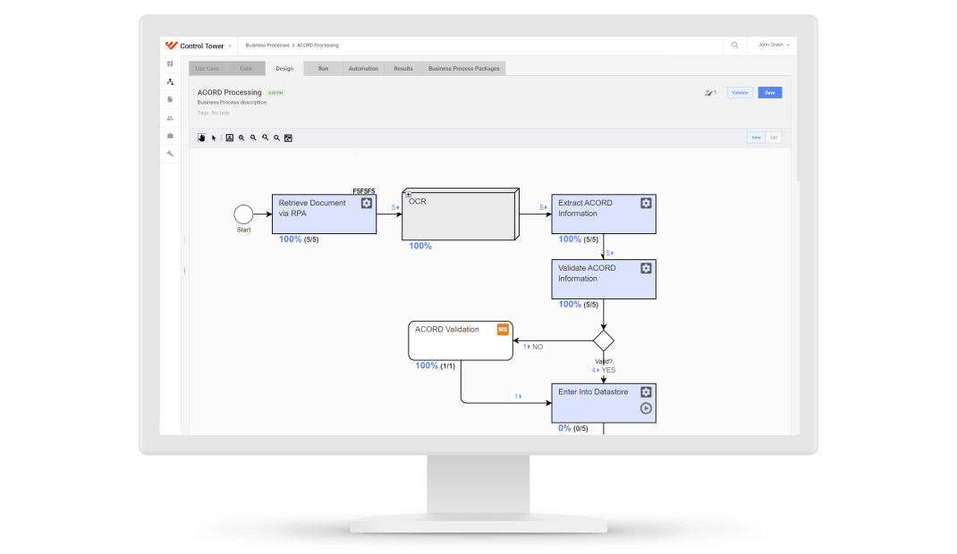Image resolution: width=957 pixels, height=554 pixels.
Task: Open the dashboard grid icon in sidebar
Action: pyautogui.click(x=170, y=63)
